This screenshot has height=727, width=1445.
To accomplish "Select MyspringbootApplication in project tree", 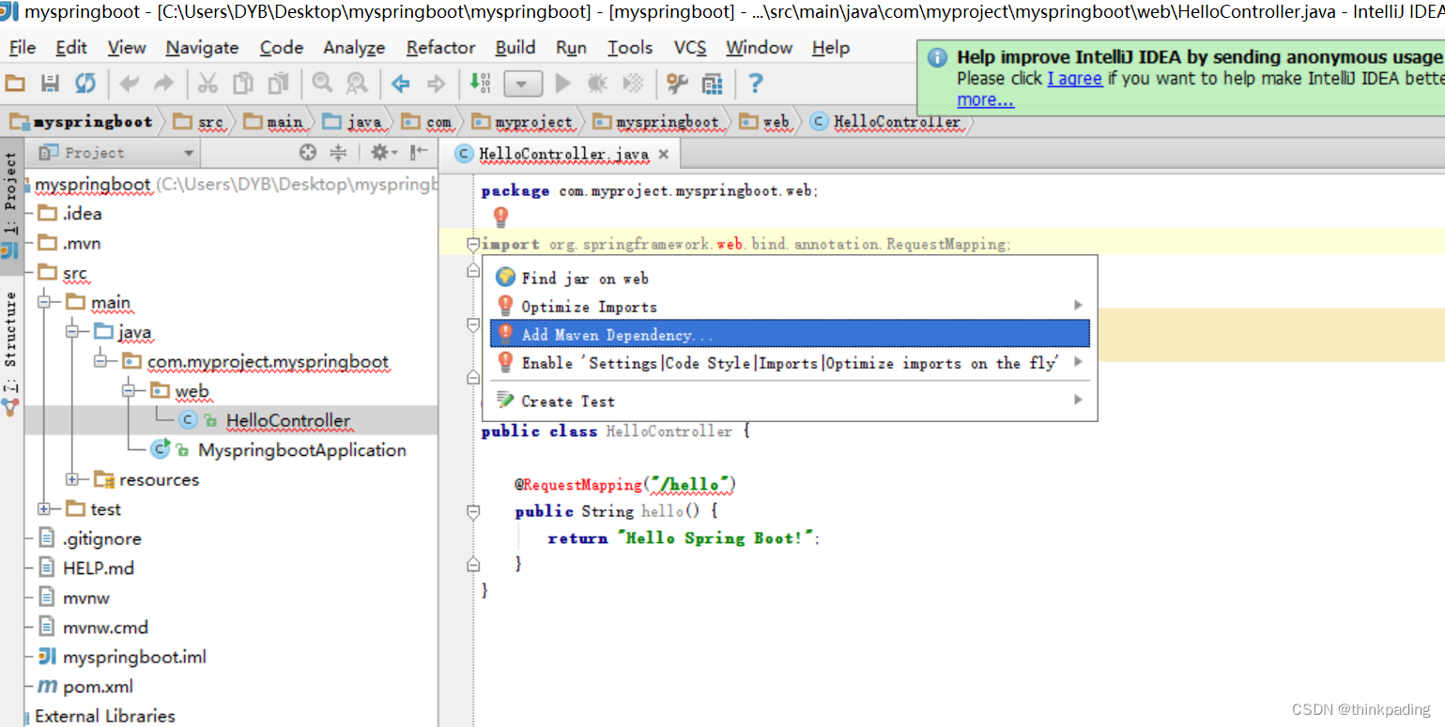I will tap(301, 450).
